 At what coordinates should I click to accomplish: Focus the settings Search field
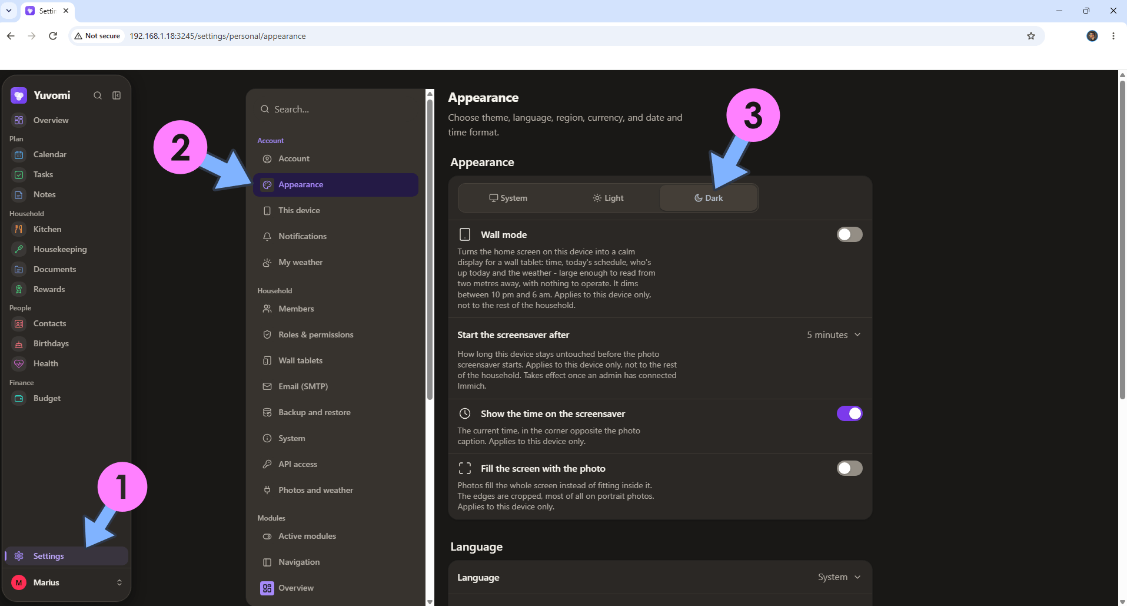coord(335,109)
